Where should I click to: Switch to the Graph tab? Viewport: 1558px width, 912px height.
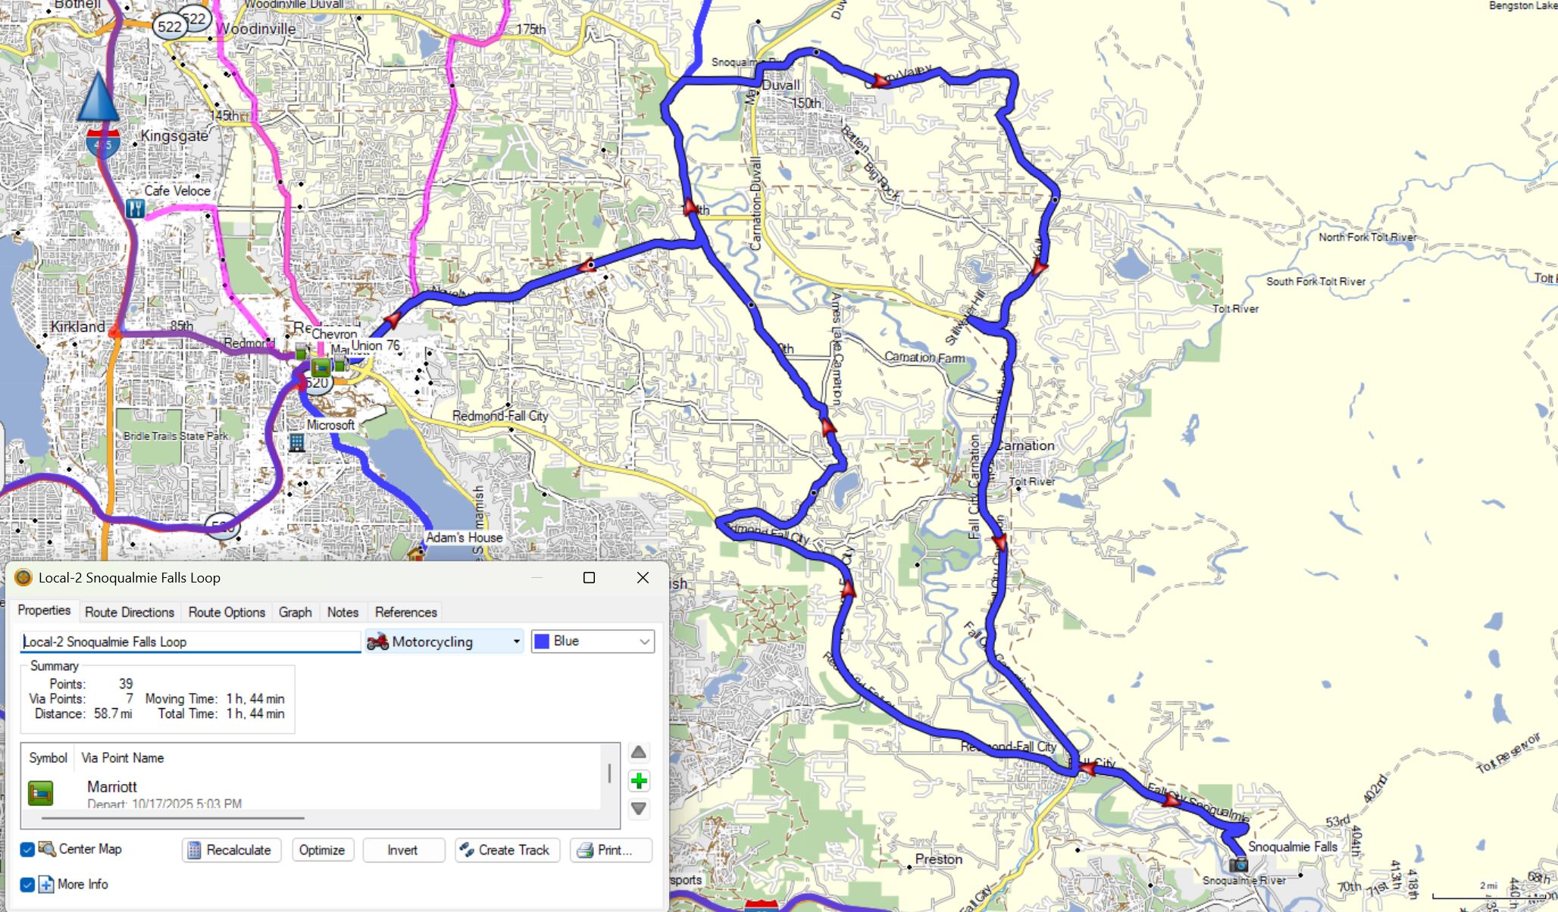(295, 612)
